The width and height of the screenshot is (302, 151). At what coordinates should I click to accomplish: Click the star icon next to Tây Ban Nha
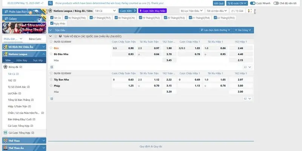pos(51,80)
